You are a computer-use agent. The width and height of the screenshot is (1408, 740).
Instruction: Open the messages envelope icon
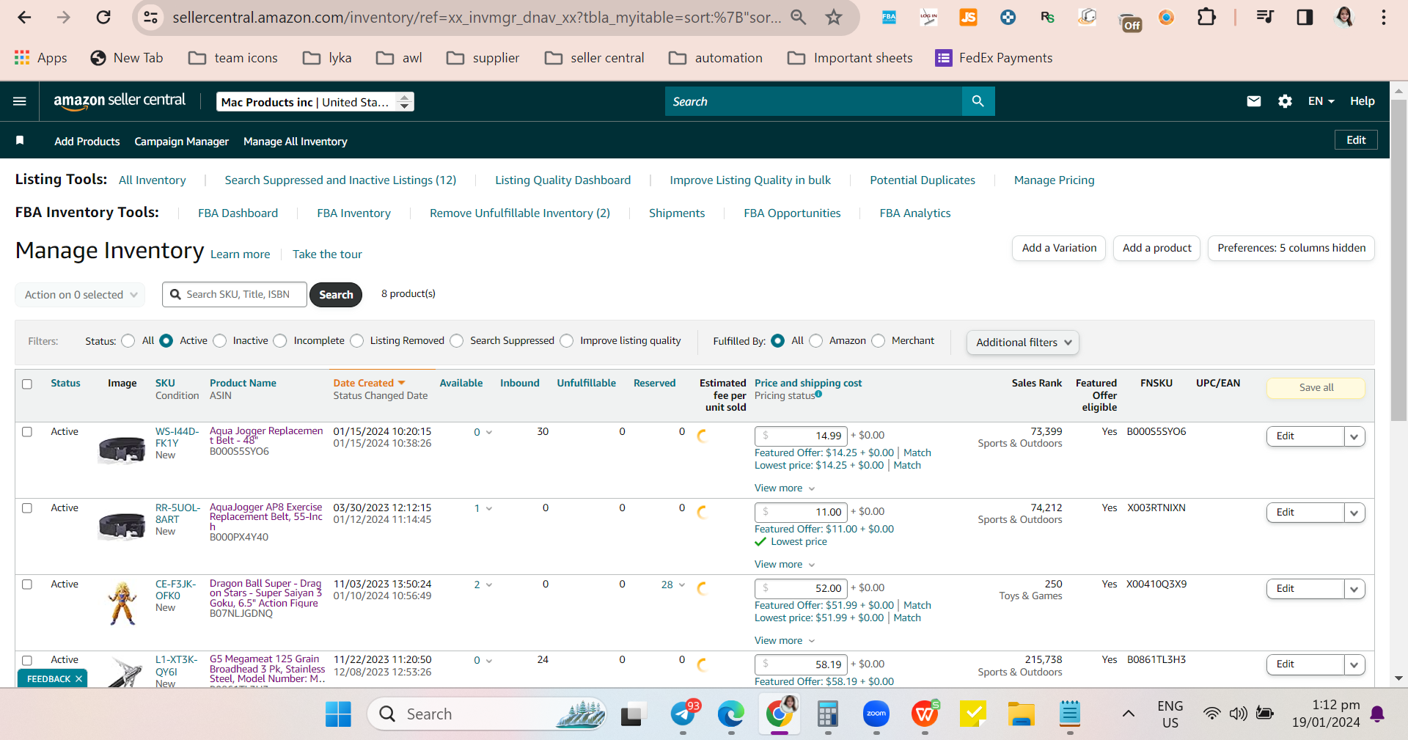coord(1254,101)
